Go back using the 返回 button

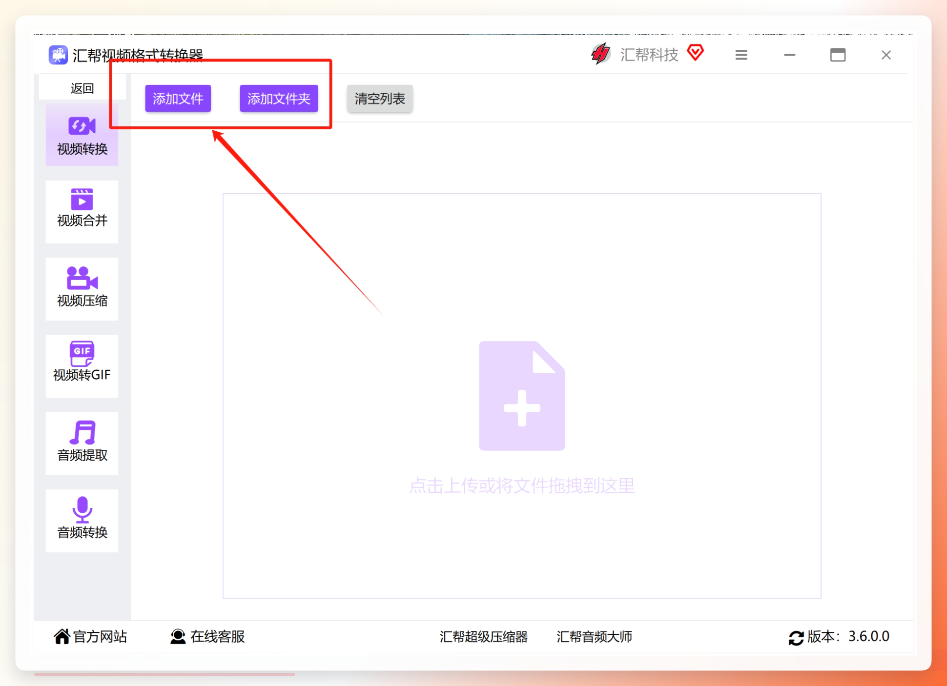click(82, 88)
